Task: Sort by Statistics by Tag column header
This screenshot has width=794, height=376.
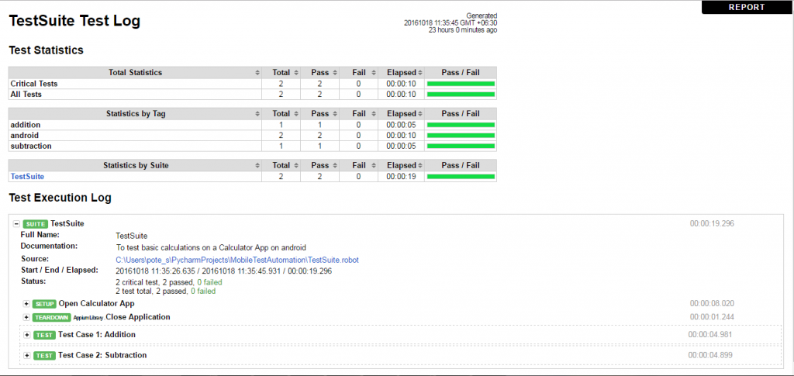Action: point(135,113)
